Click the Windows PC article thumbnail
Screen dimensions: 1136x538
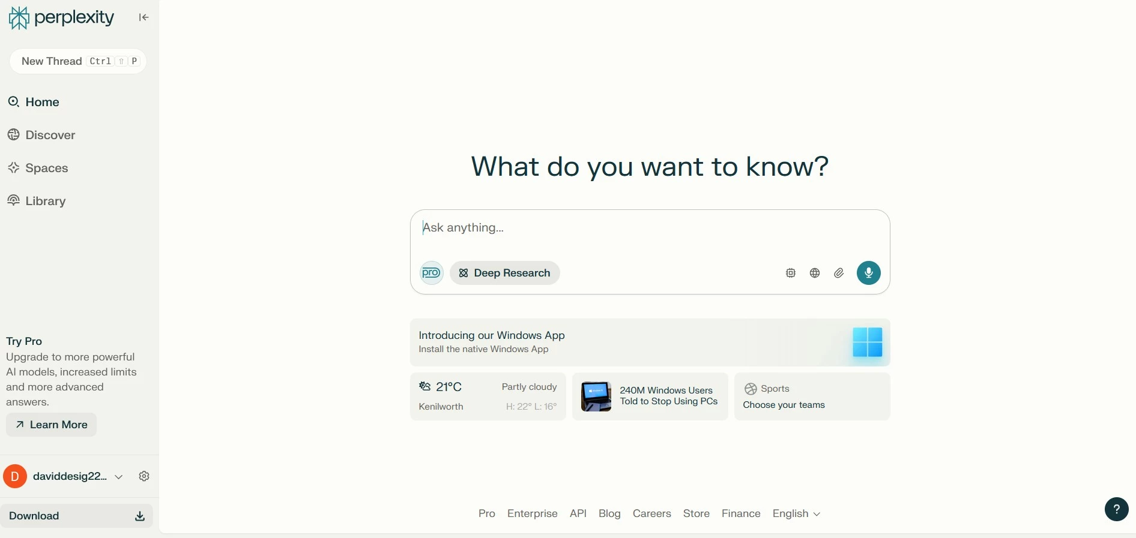596,396
